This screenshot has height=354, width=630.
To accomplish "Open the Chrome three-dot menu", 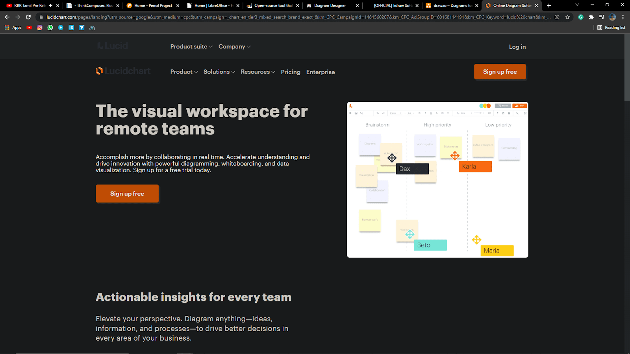I will (x=623, y=17).
